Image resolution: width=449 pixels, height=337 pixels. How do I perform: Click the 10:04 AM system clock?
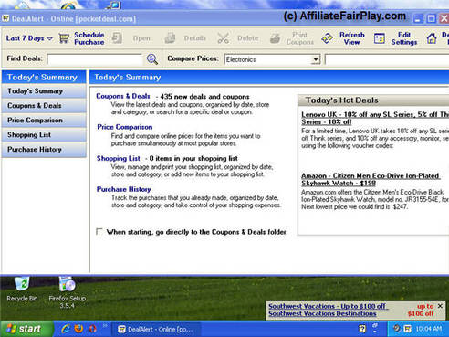coord(429,329)
